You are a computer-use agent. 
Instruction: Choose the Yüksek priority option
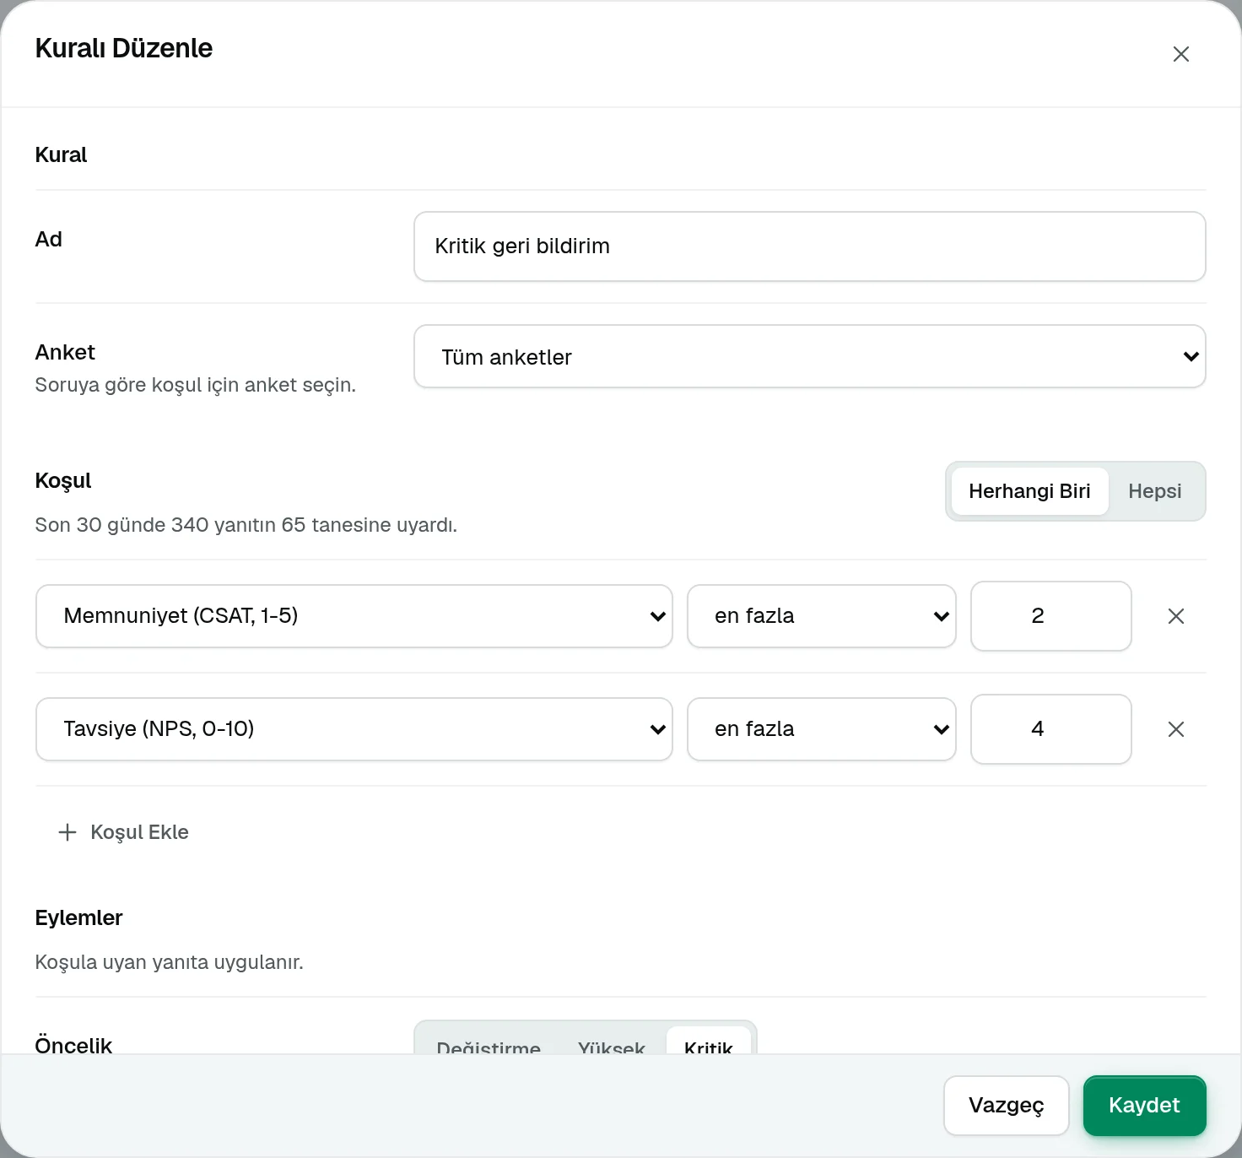[x=611, y=1042]
